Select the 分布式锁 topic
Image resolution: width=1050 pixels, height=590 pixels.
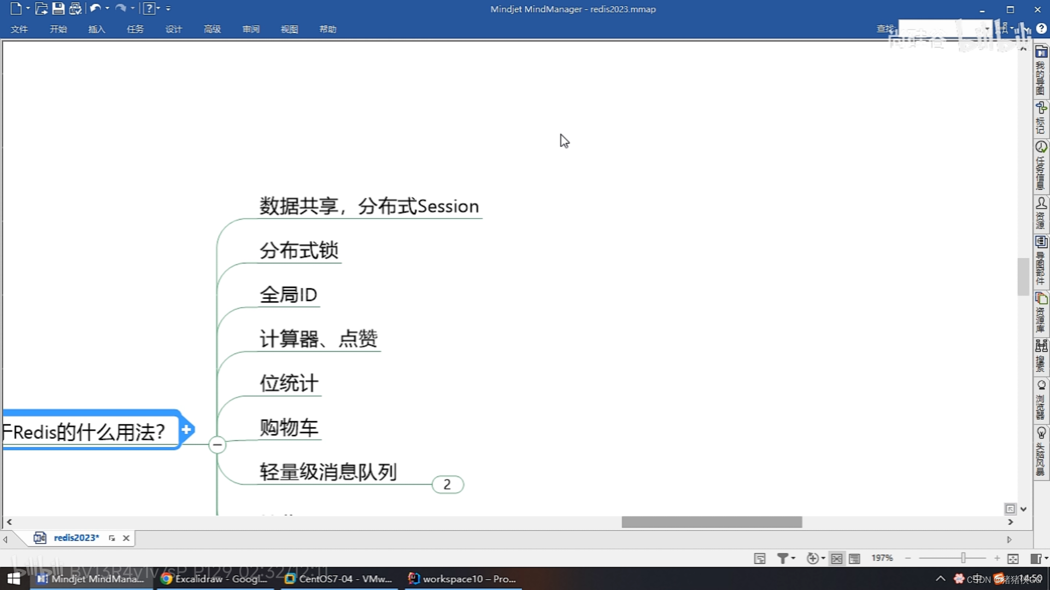click(299, 250)
